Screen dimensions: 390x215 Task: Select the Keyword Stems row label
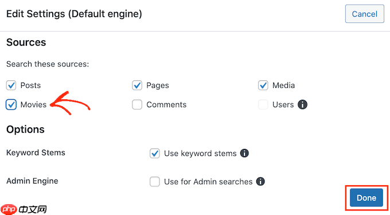(36, 153)
